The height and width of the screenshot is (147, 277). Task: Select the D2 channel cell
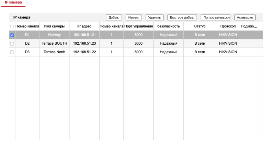27,43
